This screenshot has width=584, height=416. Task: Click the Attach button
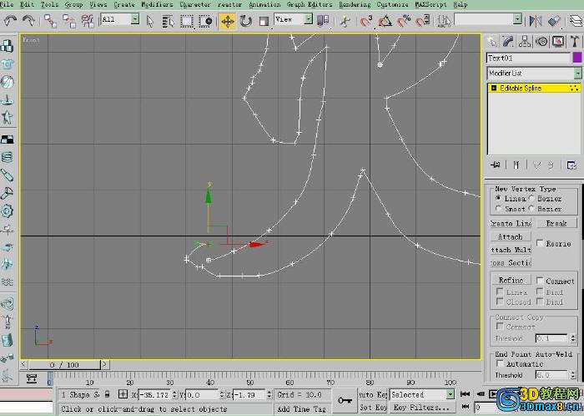point(510,236)
